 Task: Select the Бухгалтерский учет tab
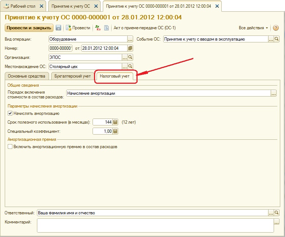(x=72, y=76)
